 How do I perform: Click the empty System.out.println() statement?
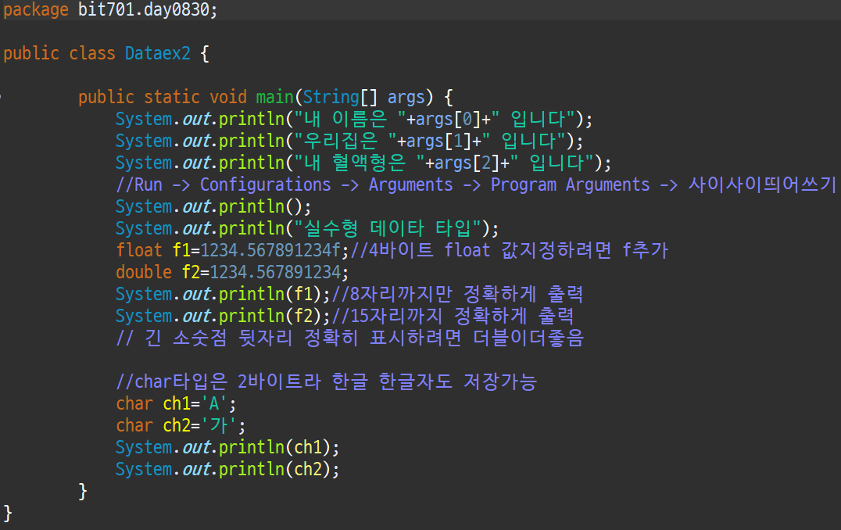(213, 206)
